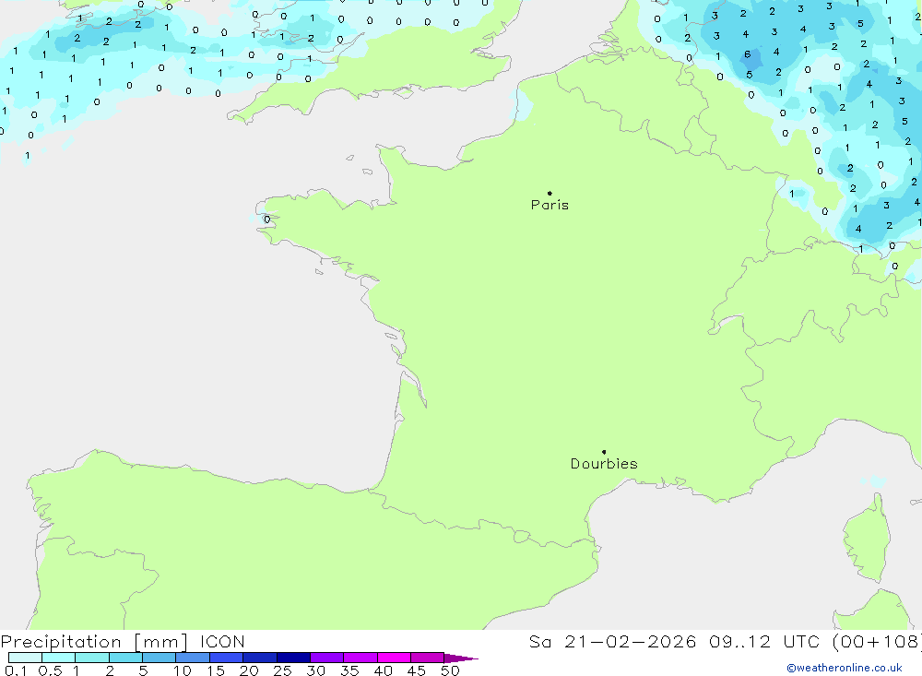Click the Paris city label
Image resolution: width=922 pixels, height=676 pixels.
550,205
